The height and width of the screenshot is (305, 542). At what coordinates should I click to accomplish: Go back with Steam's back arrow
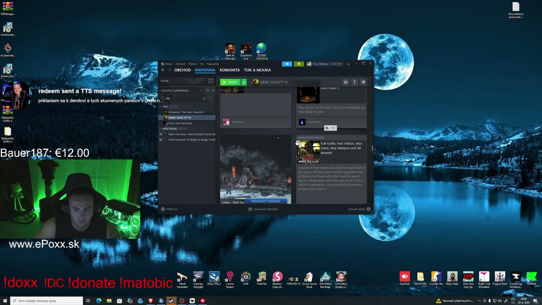[x=163, y=70]
